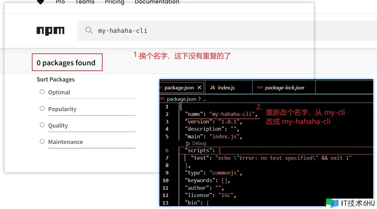Click the "index.js" main value

pyautogui.click(x=224, y=136)
